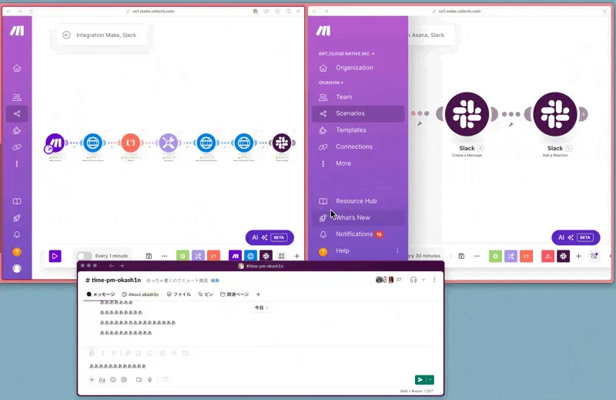616x400 pixels.
Task: Click the save icon in right Make window toolbar
Action: tap(461, 256)
